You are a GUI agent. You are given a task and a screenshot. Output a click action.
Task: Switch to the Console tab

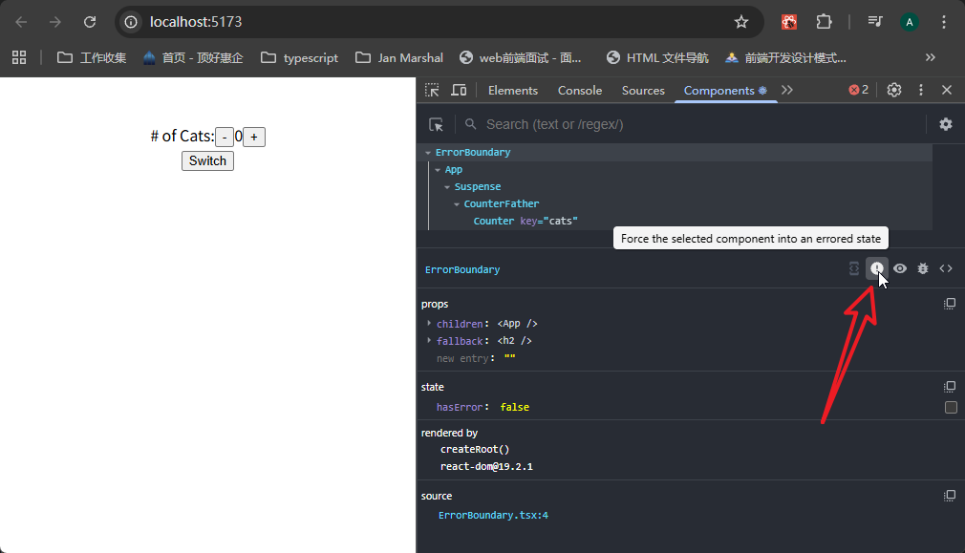tap(580, 91)
